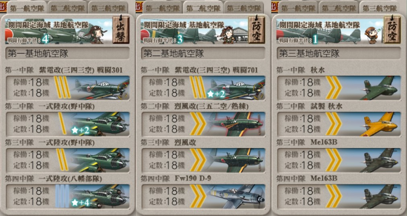The width and height of the screenshot is (407, 216).
Task: Select the 紫電改 戦闘701 aircraft image
Action: click(237, 88)
